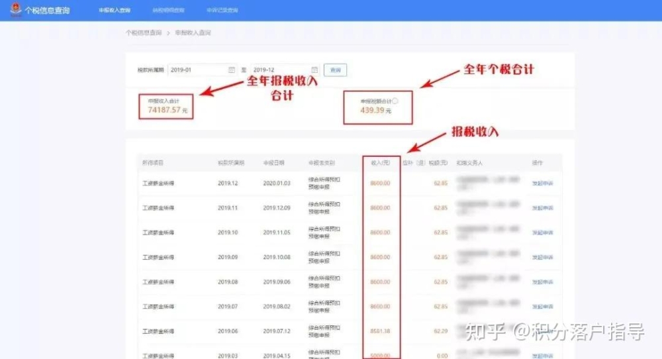Click the 查询 search button
The image size is (662, 359).
pyautogui.click(x=336, y=70)
